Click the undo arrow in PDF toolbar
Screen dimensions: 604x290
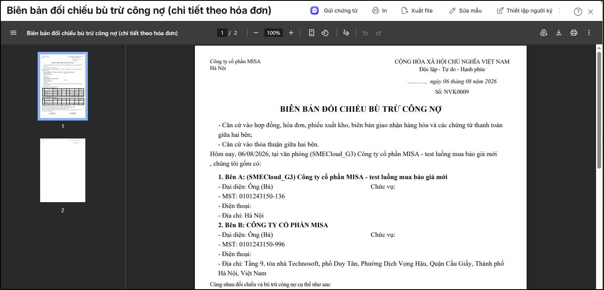365,33
